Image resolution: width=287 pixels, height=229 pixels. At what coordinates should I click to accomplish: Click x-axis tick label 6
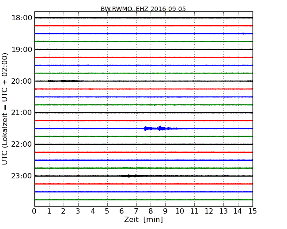(121, 211)
